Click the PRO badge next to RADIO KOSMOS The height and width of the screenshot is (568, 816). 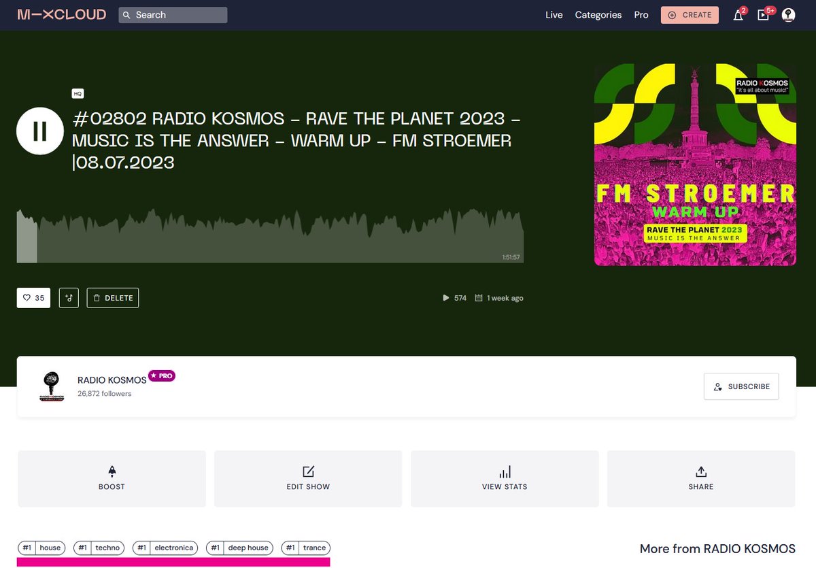(162, 375)
